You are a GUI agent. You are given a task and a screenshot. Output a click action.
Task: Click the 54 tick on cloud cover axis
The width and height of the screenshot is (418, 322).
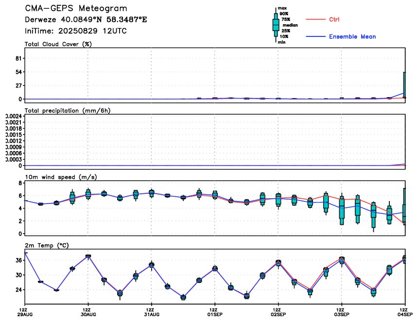coord(18,72)
